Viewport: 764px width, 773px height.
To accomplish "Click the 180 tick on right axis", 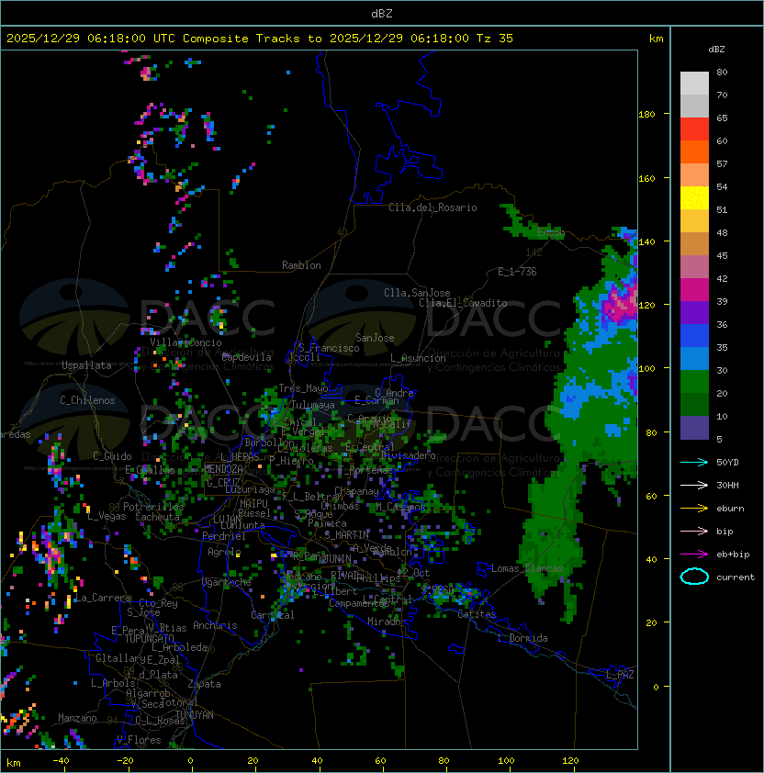I will (x=646, y=115).
